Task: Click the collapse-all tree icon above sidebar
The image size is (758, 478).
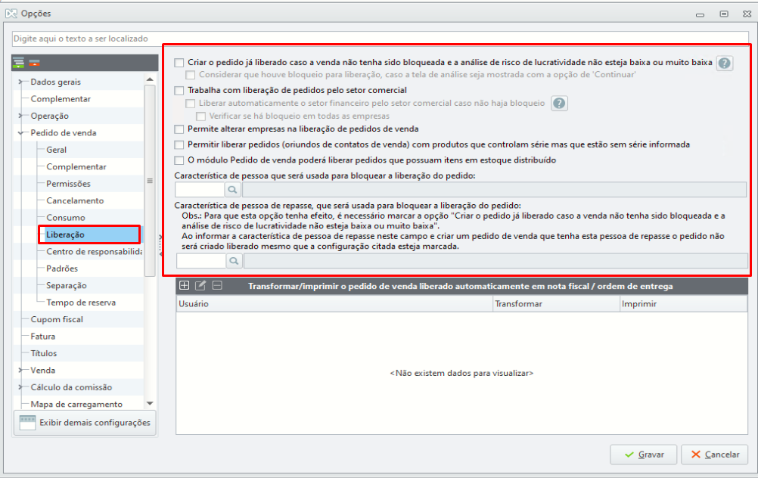Action: (x=34, y=62)
